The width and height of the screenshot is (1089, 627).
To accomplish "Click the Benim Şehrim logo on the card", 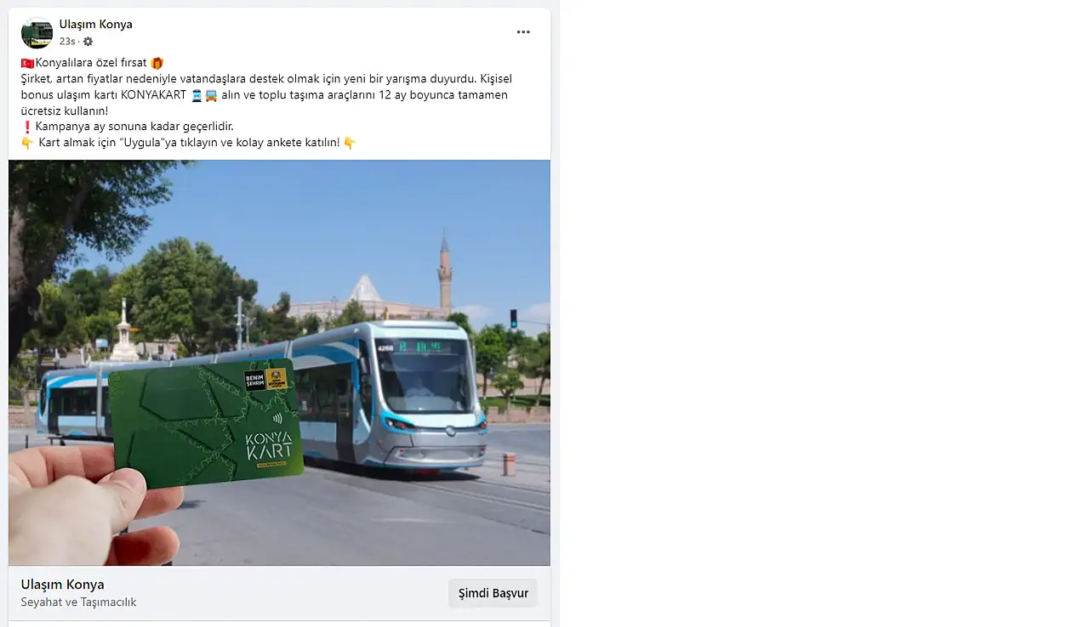I will point(255,380).
